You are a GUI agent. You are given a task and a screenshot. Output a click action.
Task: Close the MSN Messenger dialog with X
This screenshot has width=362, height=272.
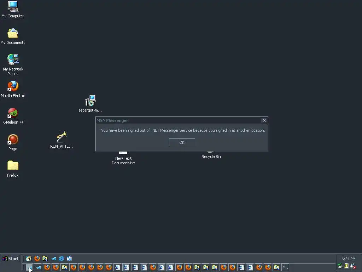264,120
